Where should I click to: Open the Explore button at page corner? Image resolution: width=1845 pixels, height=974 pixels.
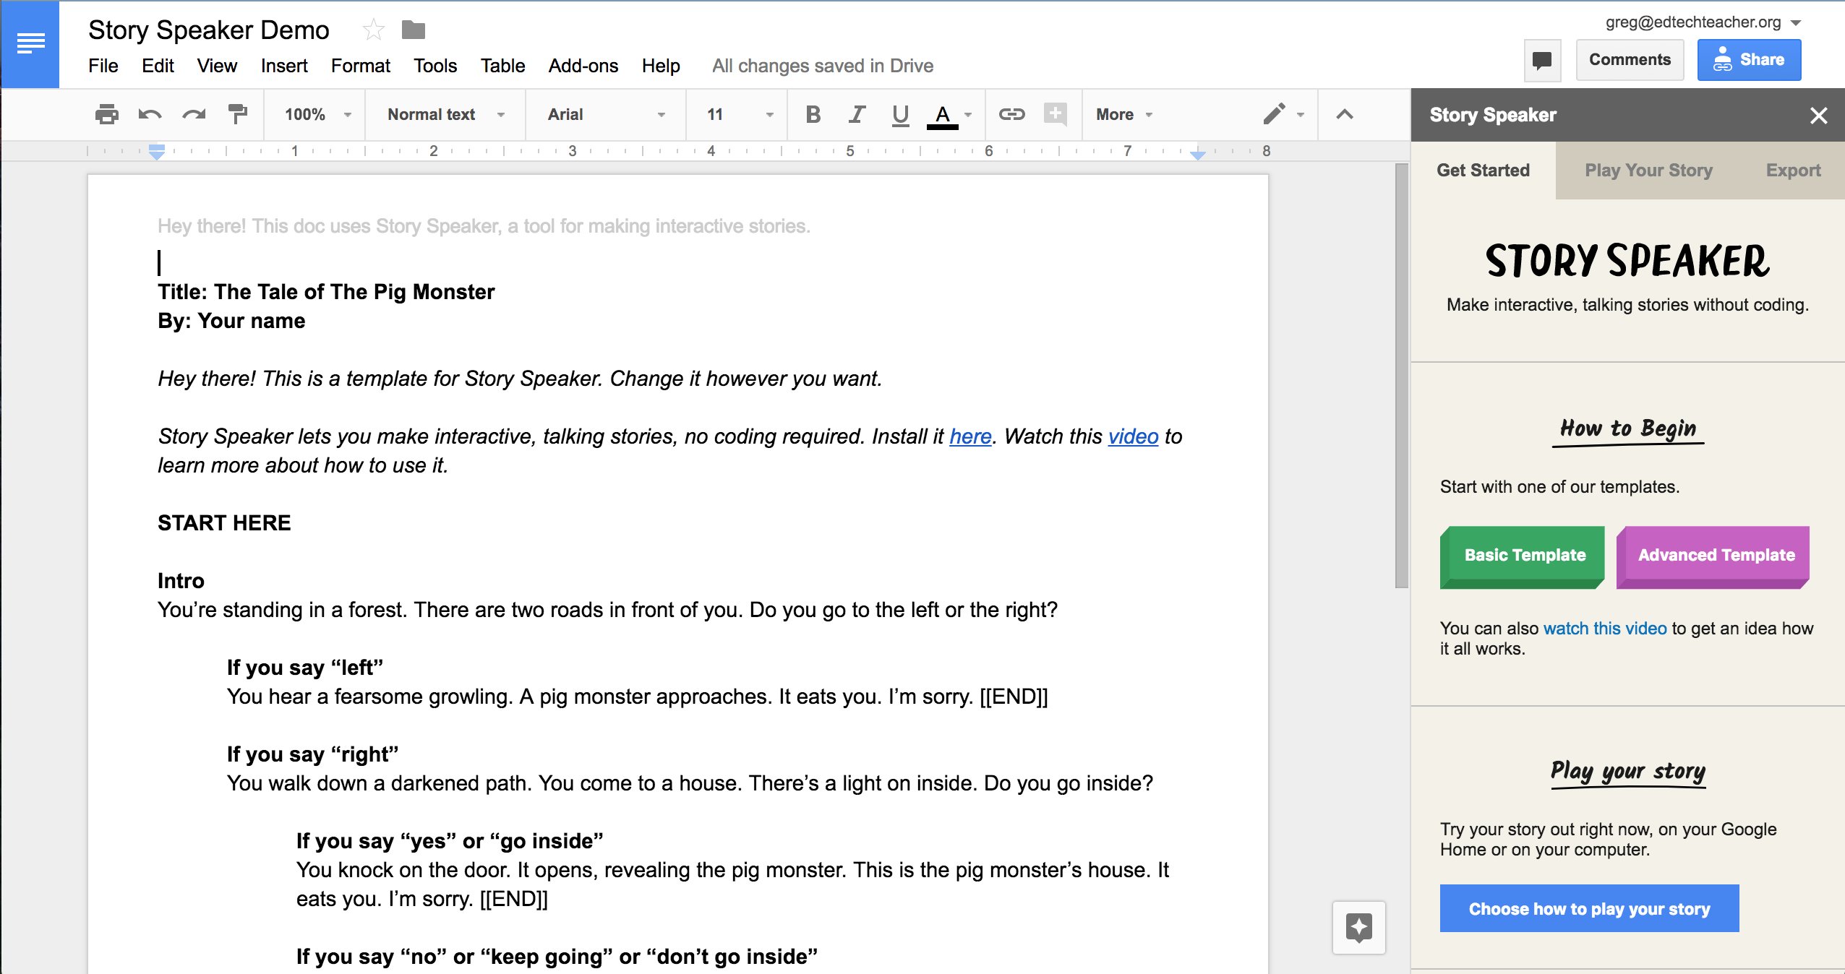pos(1359,927)
